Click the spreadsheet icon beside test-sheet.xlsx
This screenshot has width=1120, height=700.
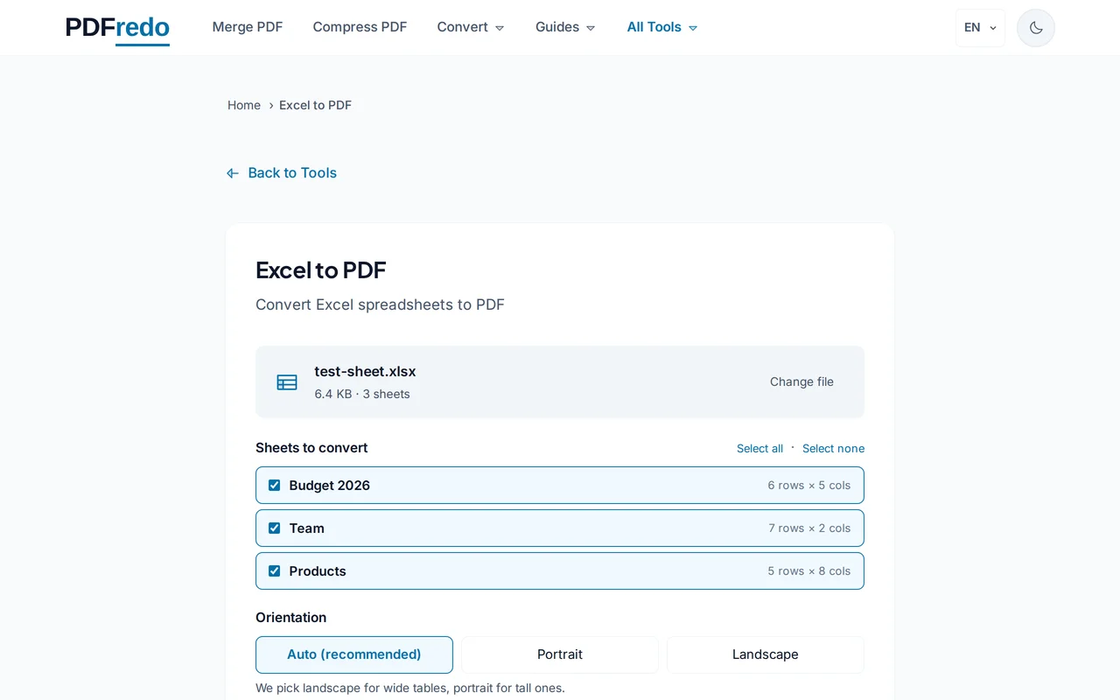(x=286, y=381)
